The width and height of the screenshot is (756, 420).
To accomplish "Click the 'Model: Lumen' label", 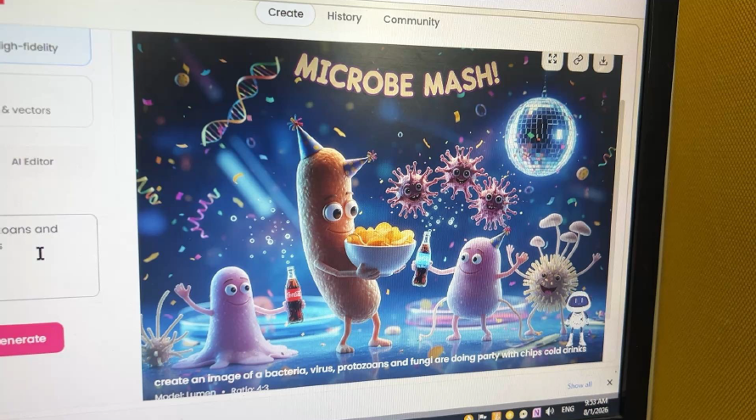I will [185, 395].
